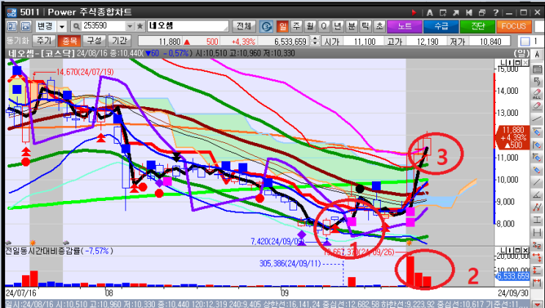Click the blue circular 3 icon
The width and height of the screenshot is (545, 308).
tap(266, 26)
